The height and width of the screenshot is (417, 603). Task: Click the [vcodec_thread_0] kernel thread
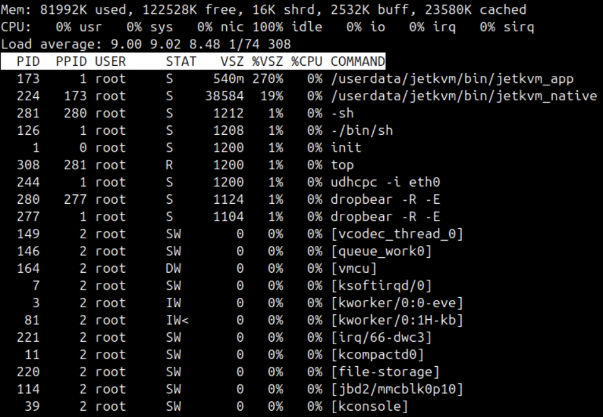[x=397, y=235]
